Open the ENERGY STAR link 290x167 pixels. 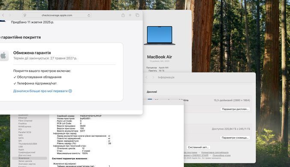pos(197,155)
